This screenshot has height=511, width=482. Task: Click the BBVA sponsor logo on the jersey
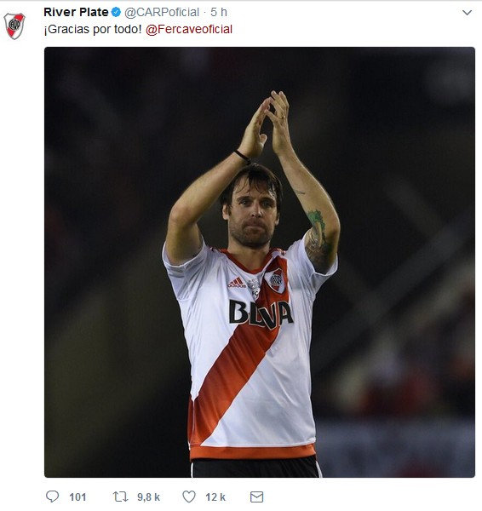point(261,313)
